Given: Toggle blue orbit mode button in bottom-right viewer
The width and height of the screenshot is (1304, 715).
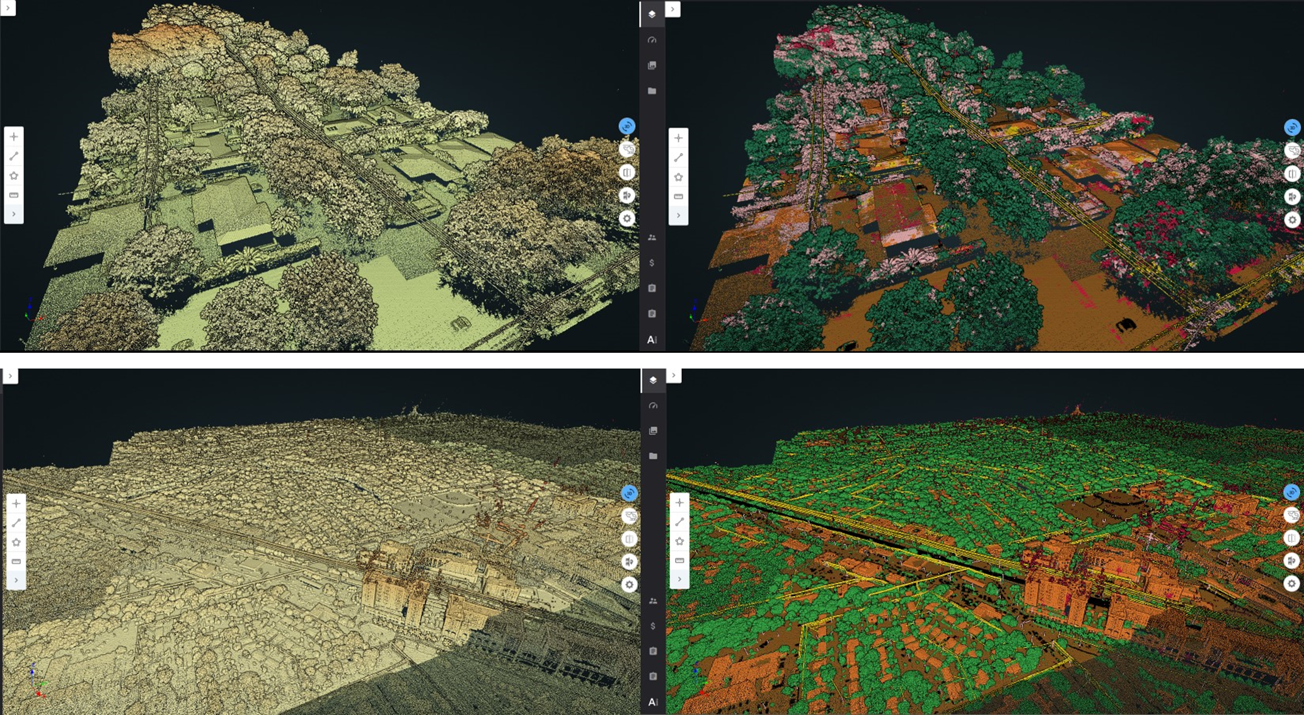Looking at the screenshot, I should coord(1291,492).
